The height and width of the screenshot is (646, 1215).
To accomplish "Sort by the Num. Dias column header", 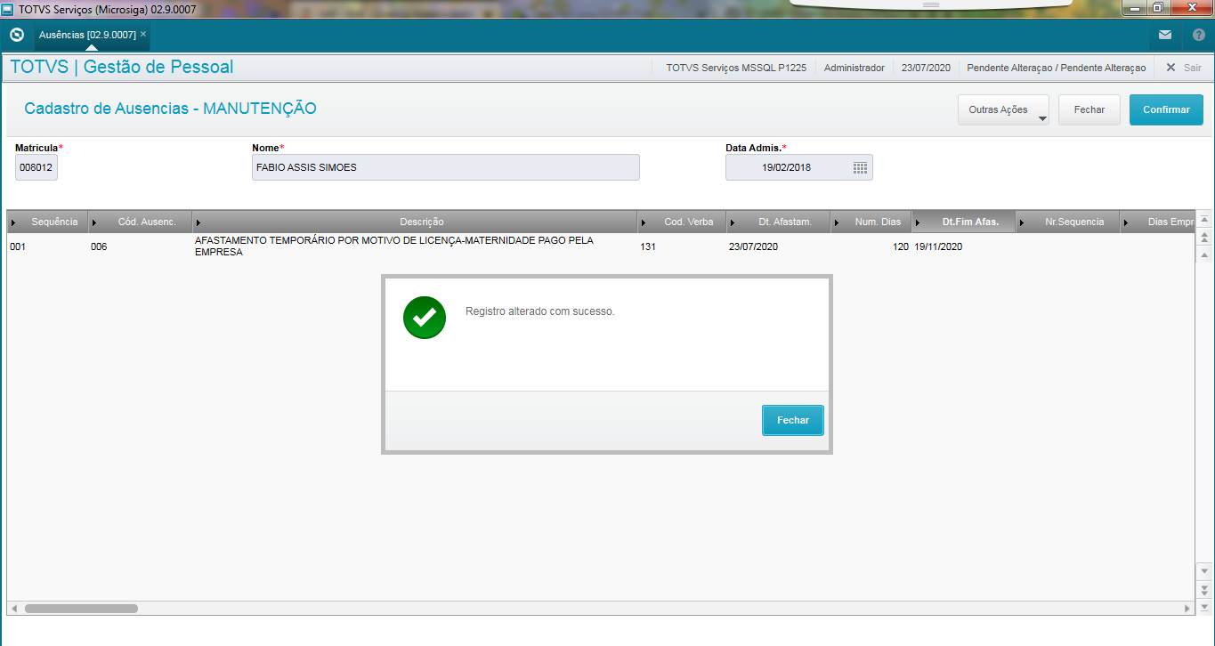I will pos(871,222).
